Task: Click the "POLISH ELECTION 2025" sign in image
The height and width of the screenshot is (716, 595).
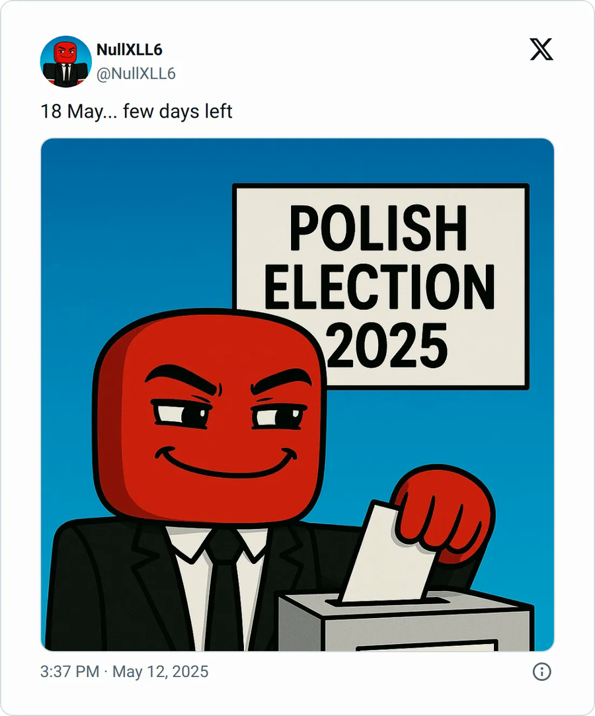Action: point(381,286)
